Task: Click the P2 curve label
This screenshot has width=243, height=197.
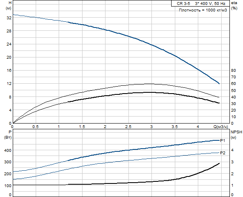Action: pyautogui.click(x=223, y=153)
